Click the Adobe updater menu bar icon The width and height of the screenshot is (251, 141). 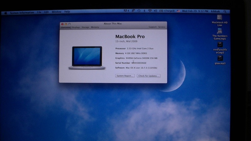click(126, 11)
